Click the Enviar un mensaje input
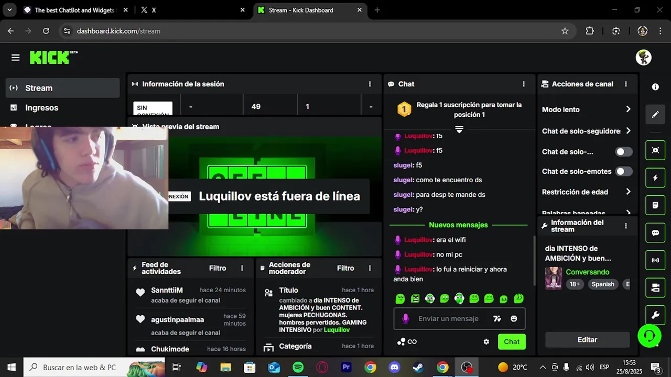This screenshot has height=377, width=671. pyautogui.click(x=448, y=318)
